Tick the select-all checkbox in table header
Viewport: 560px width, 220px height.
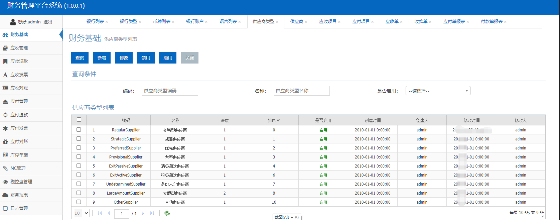(79, 120)
